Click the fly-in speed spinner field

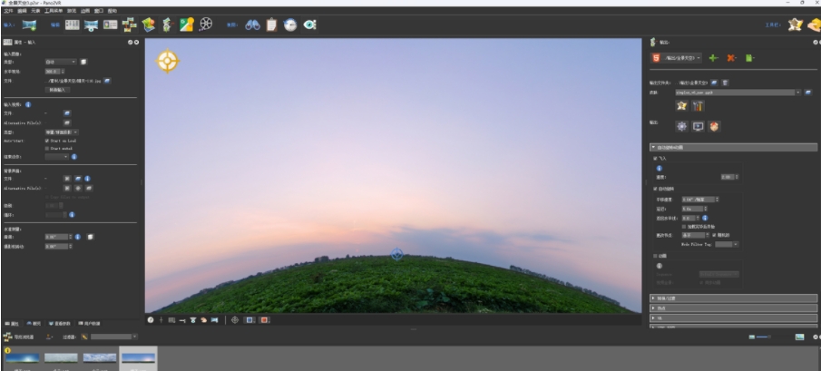click(x=730, y=177)
